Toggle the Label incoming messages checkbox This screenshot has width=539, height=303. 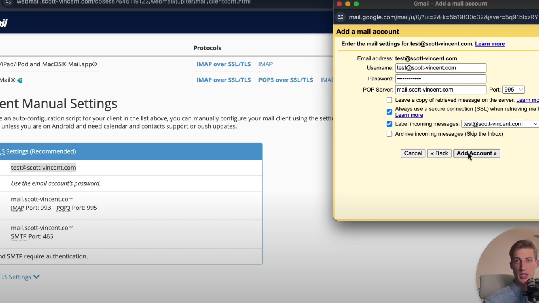[x=389, y=124]
